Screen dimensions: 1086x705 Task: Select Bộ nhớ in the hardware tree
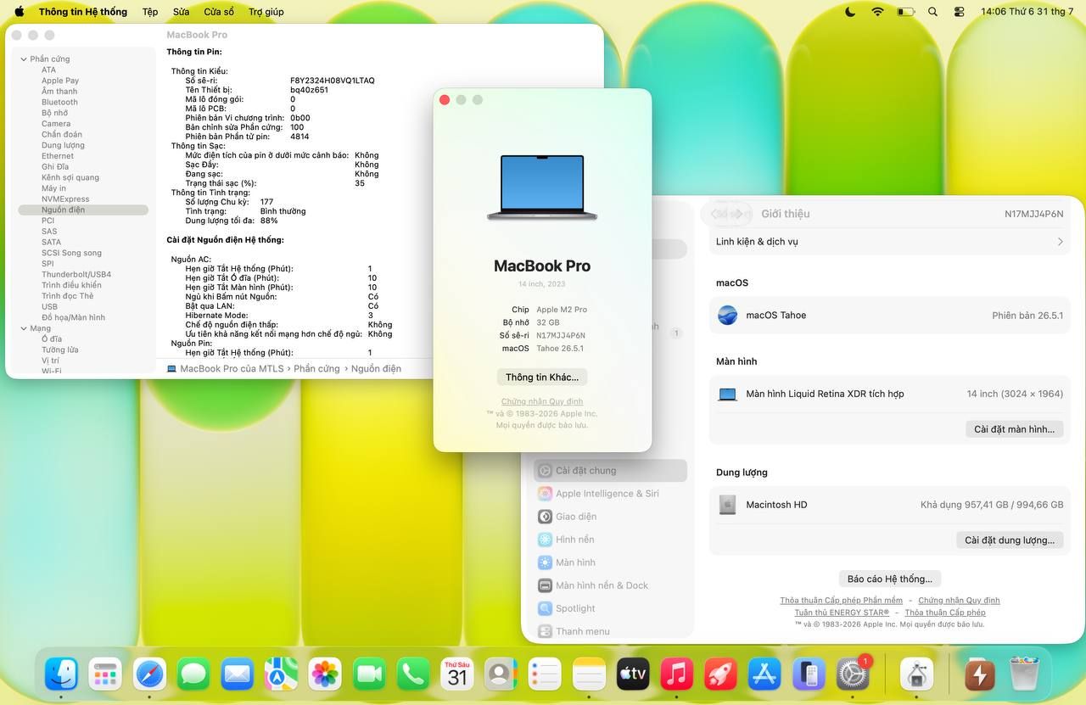click(x=54, y=113)
